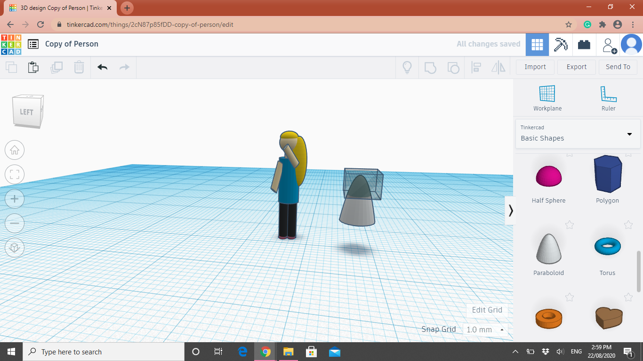Click the Send To button

618,67
